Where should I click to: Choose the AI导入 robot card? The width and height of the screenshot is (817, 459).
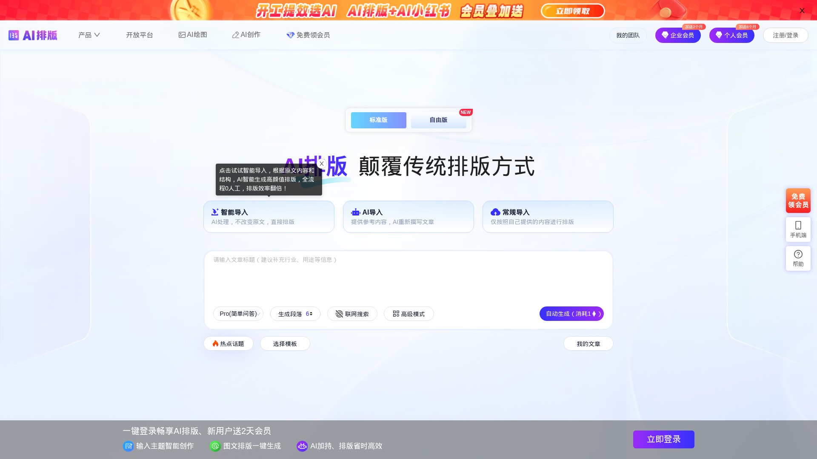(x=408, y=217)
